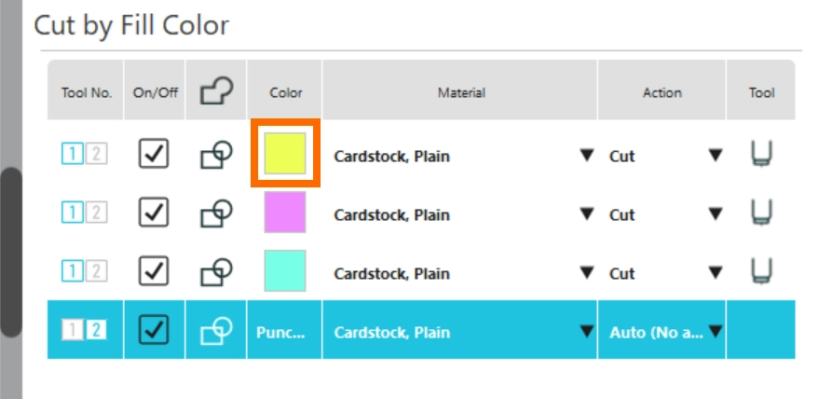Click the blade tool icon in cyan row
The width and height of the screenshot is (819, 399).
coord(761,273)
